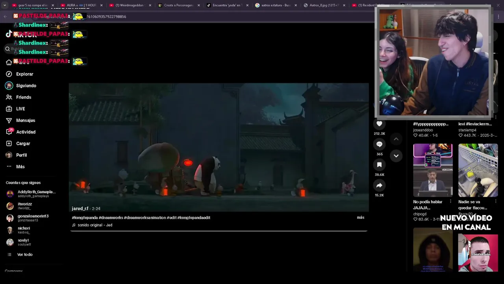Open comments via the speech bubble icon
The height and width of the screenshot is (284, 504).
click(x=379, y=144)
